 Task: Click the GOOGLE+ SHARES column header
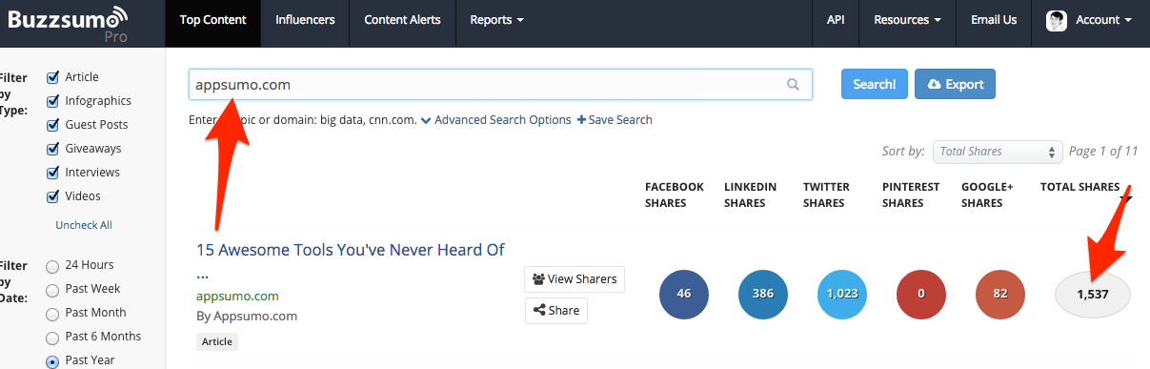tap(987, 195)
